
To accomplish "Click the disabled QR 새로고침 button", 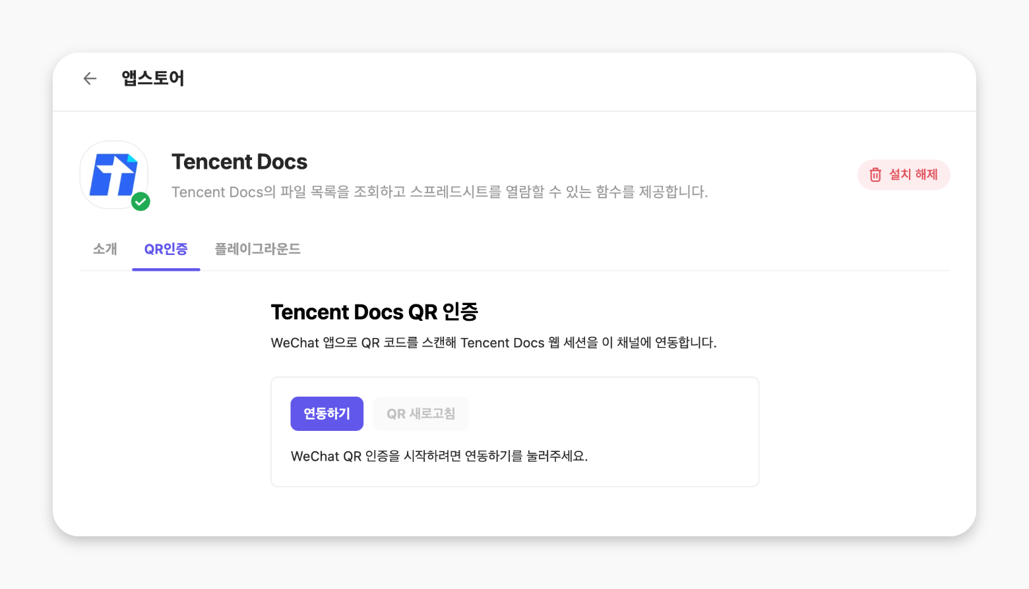I will click(421, 414).
